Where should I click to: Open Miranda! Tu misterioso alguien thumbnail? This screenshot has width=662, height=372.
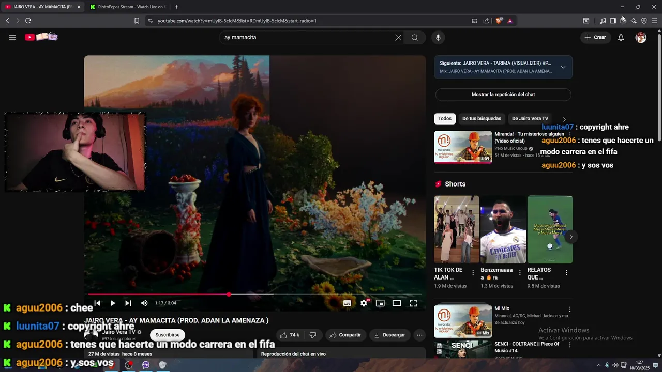tap(463, 147)
